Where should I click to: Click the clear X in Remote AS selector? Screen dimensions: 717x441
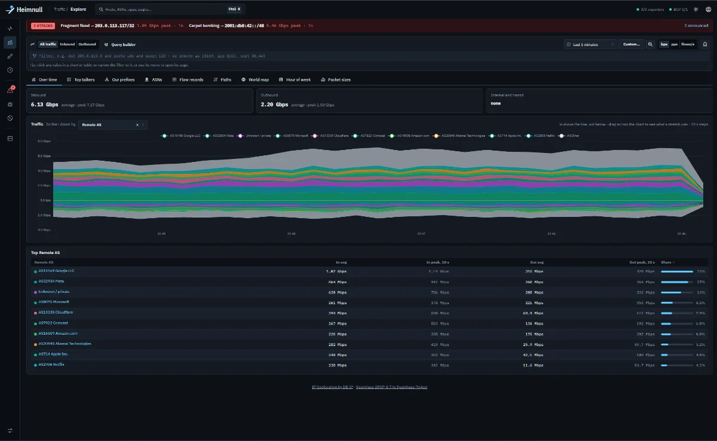click(x=137, y=125)
